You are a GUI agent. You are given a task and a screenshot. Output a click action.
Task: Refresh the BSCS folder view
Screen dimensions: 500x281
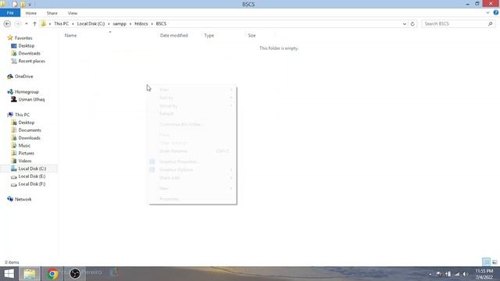412,24
